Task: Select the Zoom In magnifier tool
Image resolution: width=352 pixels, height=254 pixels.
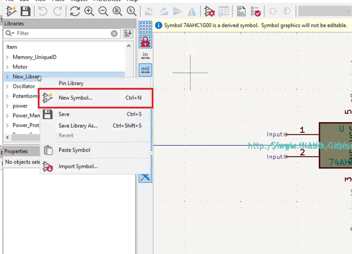Action: (89, 11)
